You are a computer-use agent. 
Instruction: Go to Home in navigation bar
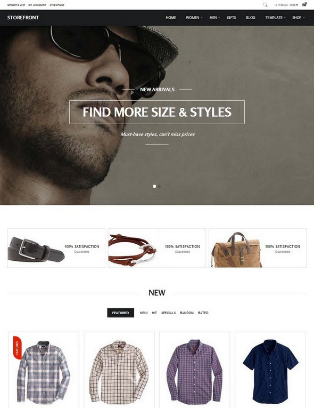click(171, 18)
